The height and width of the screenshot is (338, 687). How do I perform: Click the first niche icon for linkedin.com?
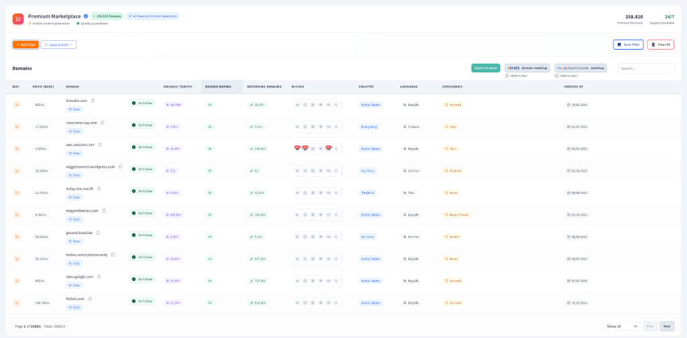[x=297, y=105]
